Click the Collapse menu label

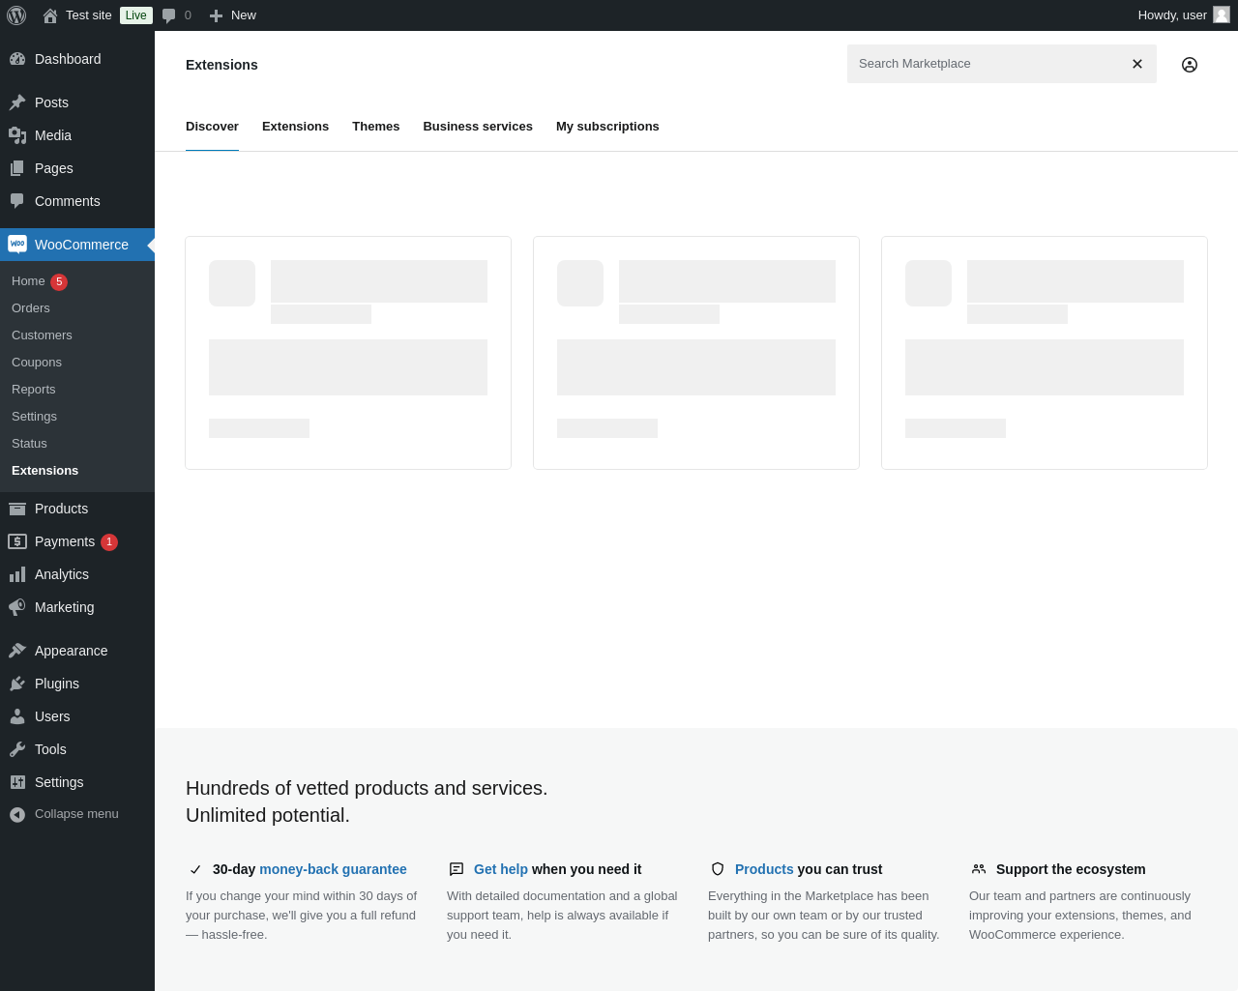(76, 814)
